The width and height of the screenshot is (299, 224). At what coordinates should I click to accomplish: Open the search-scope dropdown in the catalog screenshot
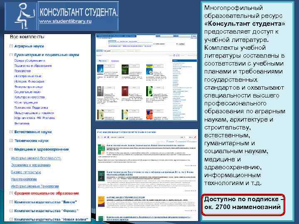point(165,44)
